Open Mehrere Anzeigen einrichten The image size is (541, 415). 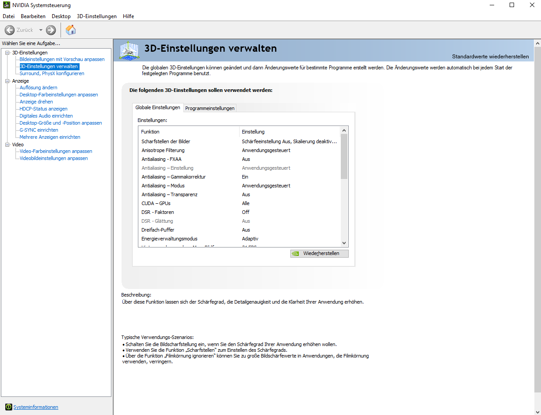[x=50, y=137]
